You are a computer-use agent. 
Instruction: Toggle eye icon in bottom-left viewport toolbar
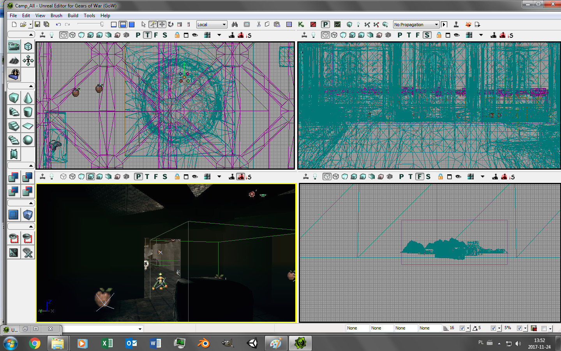click(195, 177)
